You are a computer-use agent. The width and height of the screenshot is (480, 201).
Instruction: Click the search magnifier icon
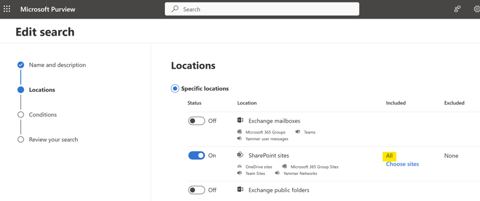pos(175,9)
